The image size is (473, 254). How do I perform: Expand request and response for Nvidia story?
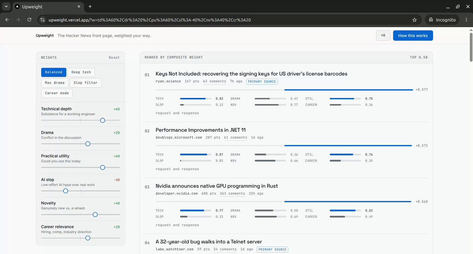coord(177,225)
